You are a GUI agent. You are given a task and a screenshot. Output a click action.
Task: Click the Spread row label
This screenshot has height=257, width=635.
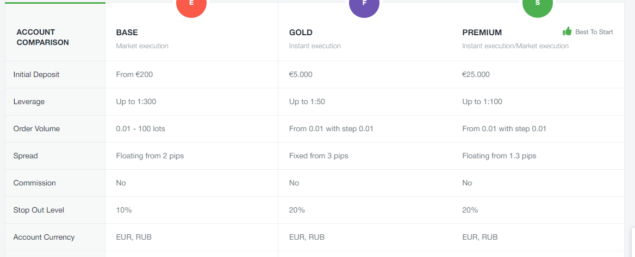(26, 156)
